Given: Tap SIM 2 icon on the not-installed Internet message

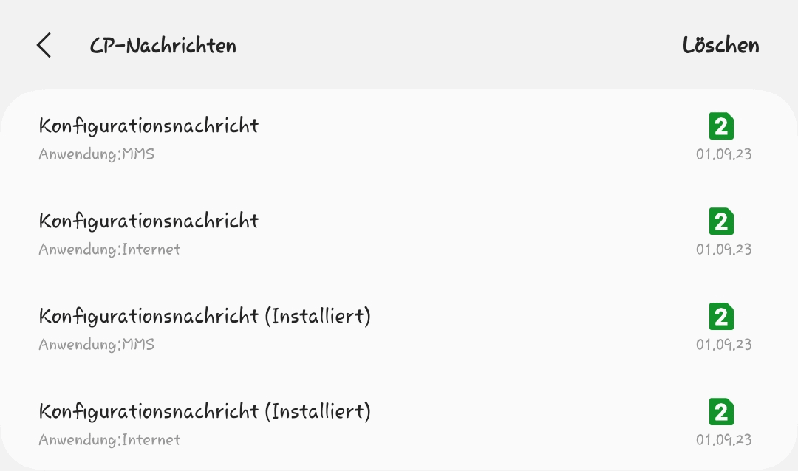Looking at the screenshot, I should click(721, 221).
